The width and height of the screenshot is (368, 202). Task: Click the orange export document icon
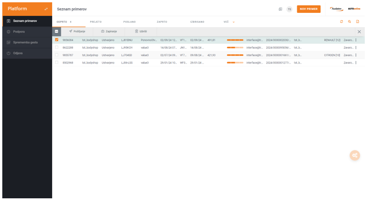pos(357,22)
